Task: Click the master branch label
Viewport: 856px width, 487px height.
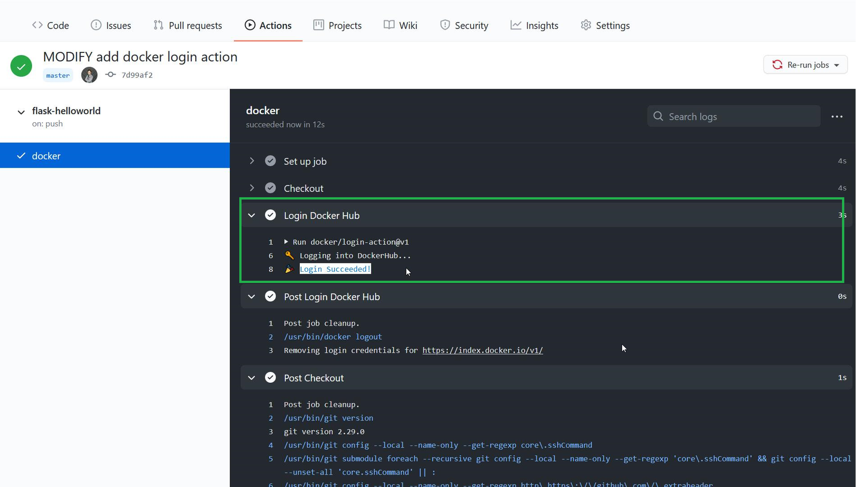Action: 58,75
